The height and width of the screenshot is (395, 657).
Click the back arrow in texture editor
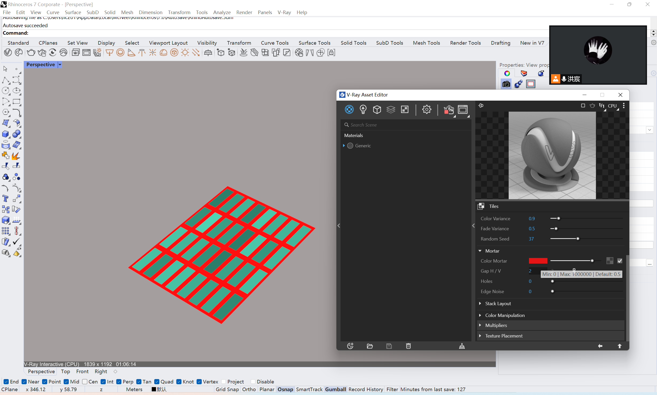coord(600,346)
